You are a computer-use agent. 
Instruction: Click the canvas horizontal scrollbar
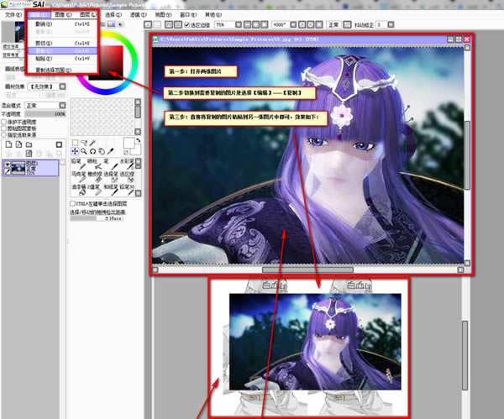pos(307,270)
